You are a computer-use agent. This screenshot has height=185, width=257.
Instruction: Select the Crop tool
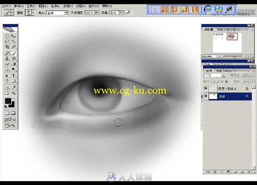pyautogui.click(x=7, y=47)
